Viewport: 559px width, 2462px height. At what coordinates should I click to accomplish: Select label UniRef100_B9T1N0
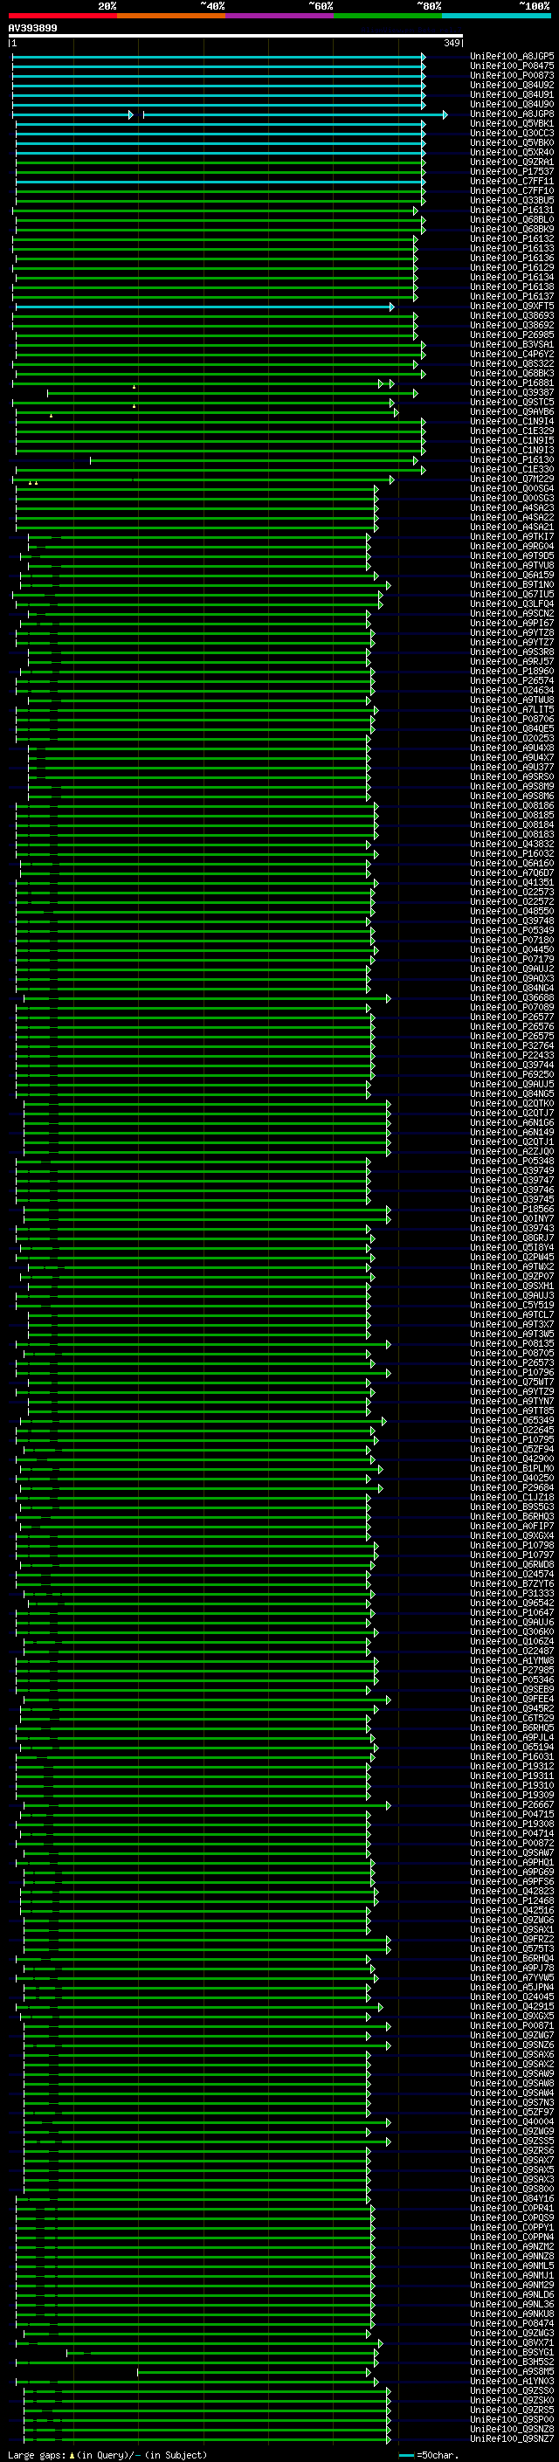[x=511, y=585]
